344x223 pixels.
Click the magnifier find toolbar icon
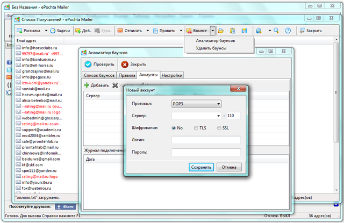tap(276, 31)
